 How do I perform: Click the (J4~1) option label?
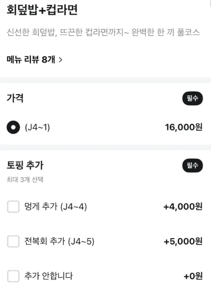point(37,127)
